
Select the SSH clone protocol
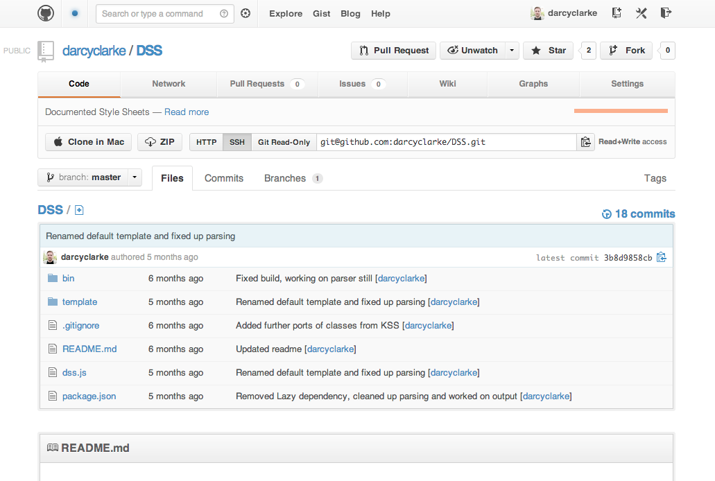tap(237, 142)
